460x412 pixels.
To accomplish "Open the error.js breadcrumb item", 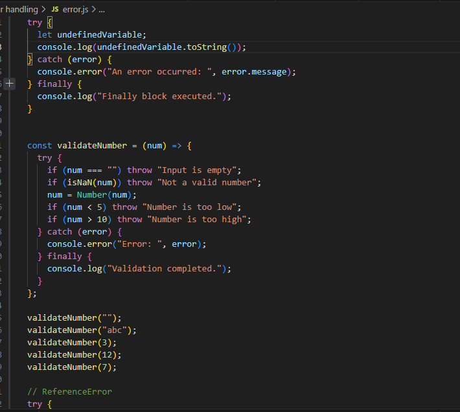I will coord(75,9).
